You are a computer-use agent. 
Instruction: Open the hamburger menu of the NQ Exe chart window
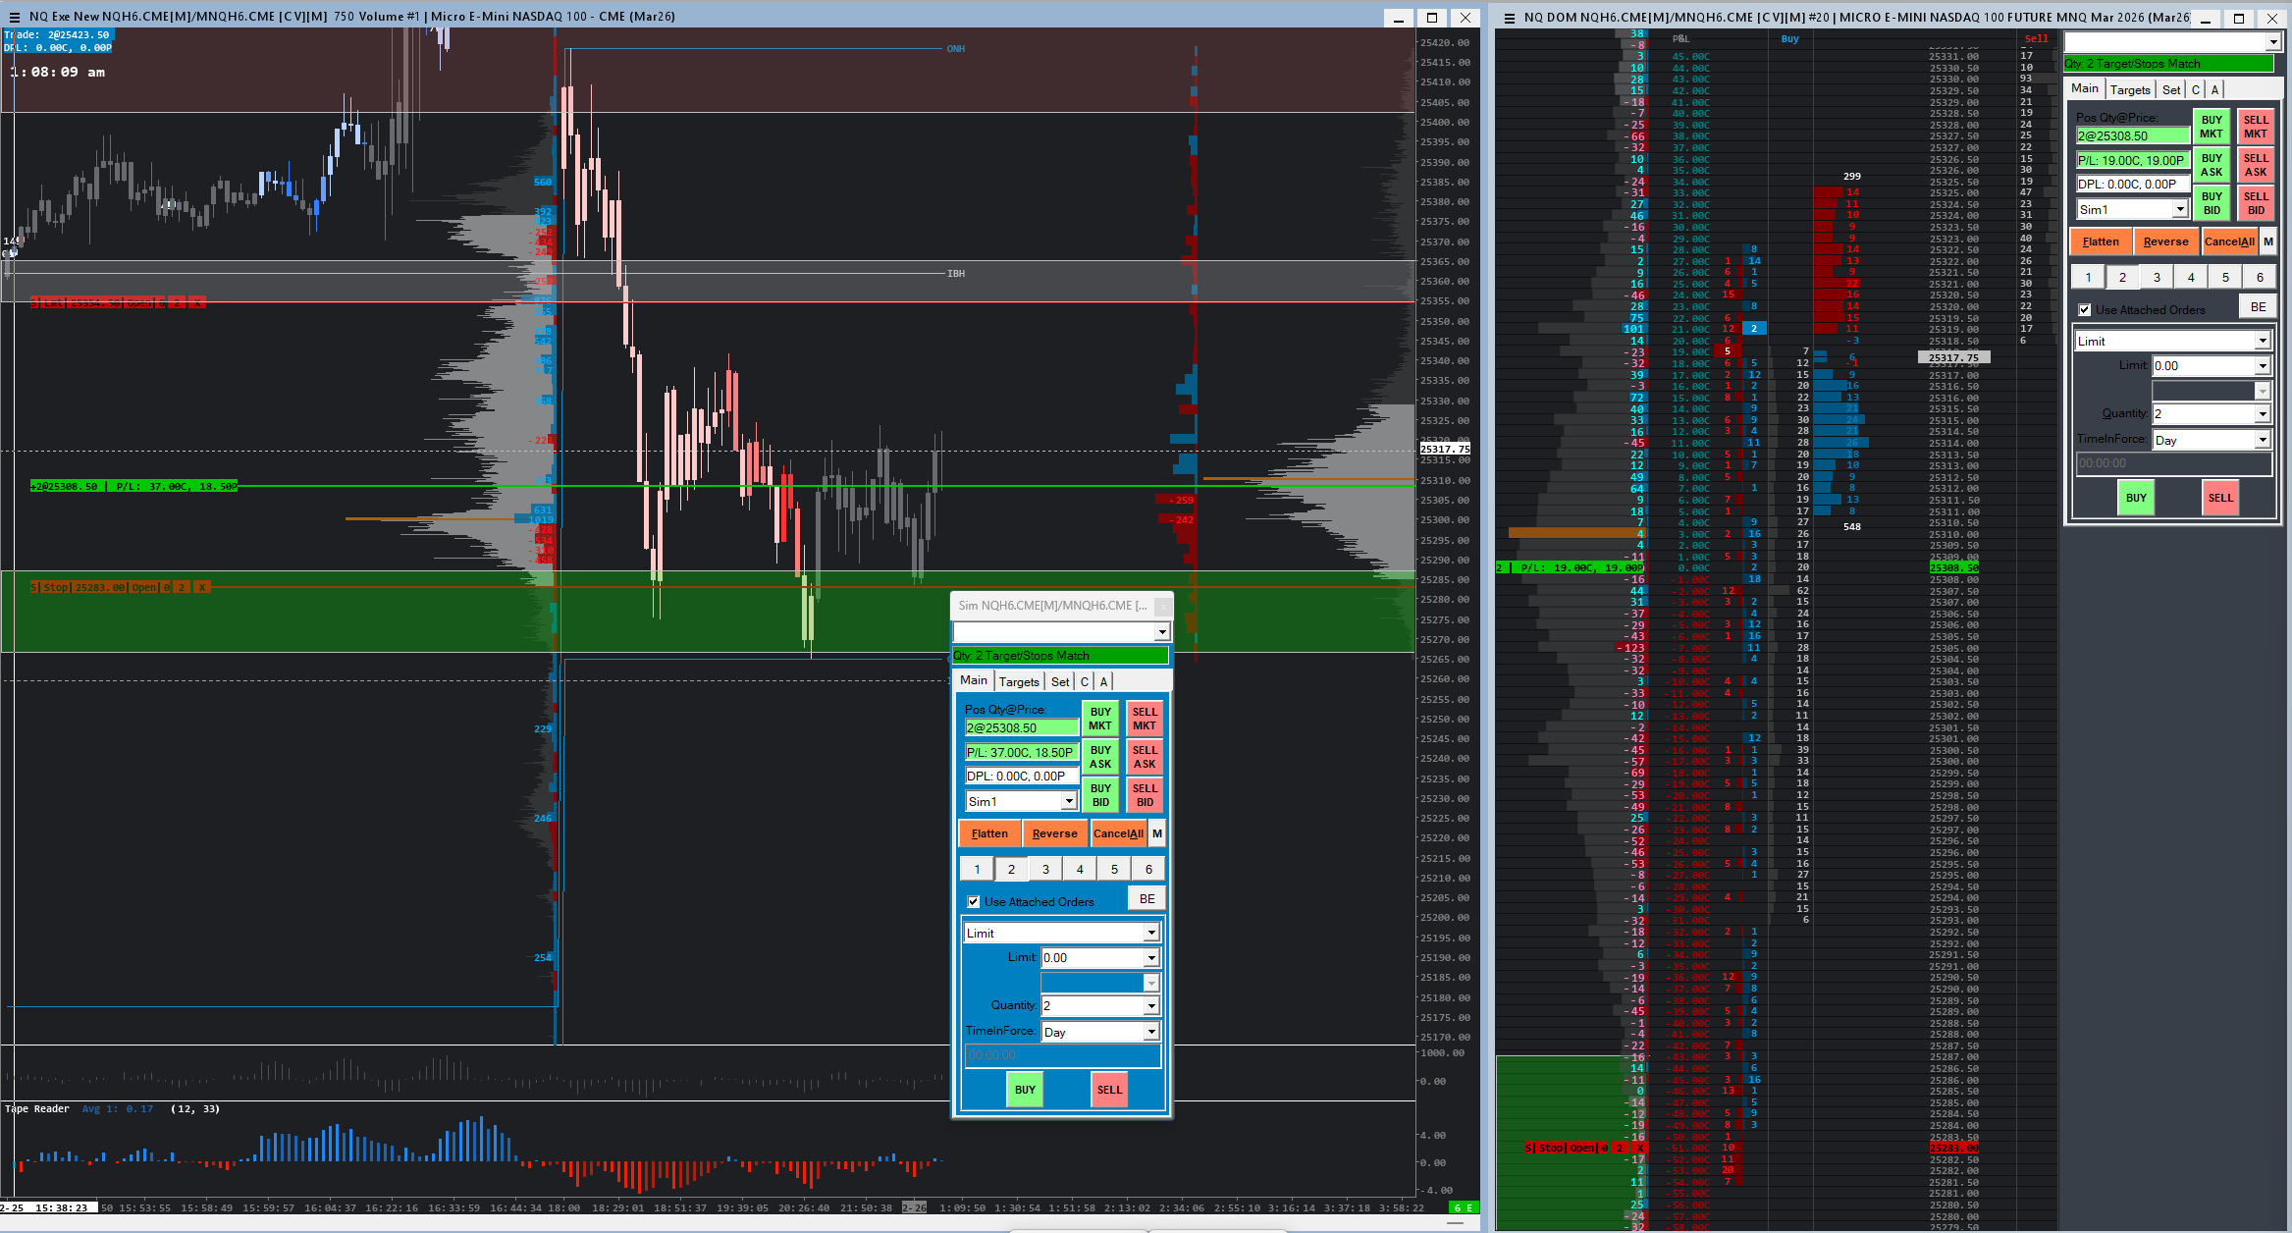(x=14, y=17)
